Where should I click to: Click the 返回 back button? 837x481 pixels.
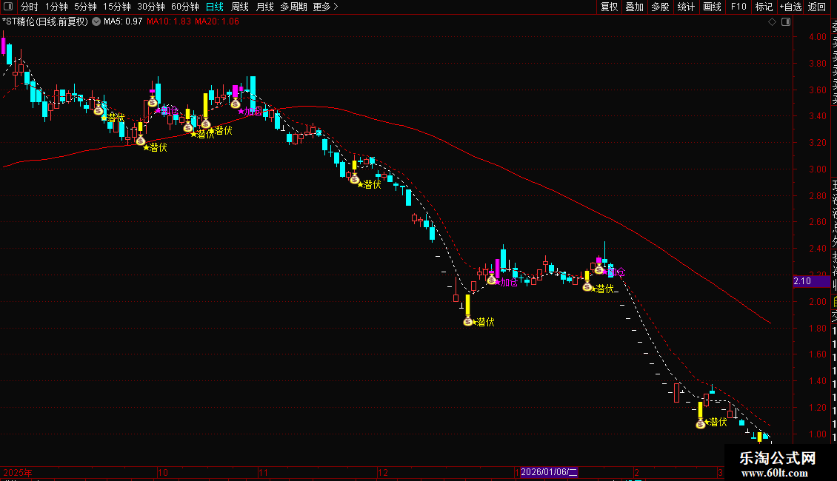coord(817,7)
